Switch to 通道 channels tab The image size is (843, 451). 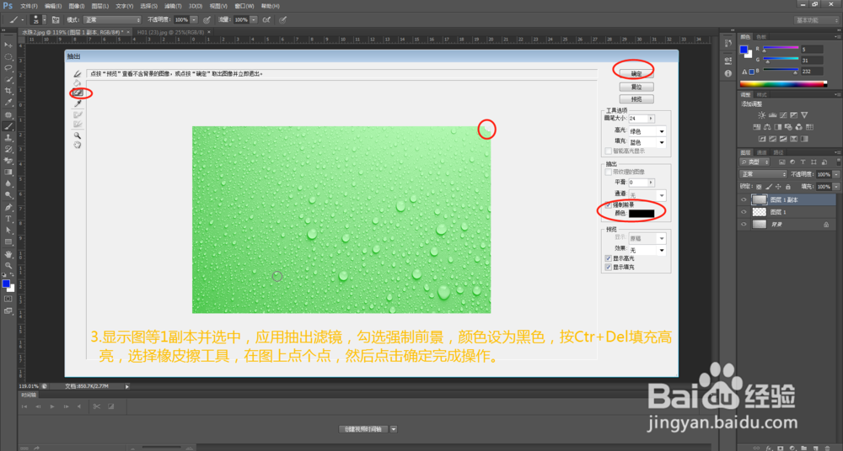762,152
